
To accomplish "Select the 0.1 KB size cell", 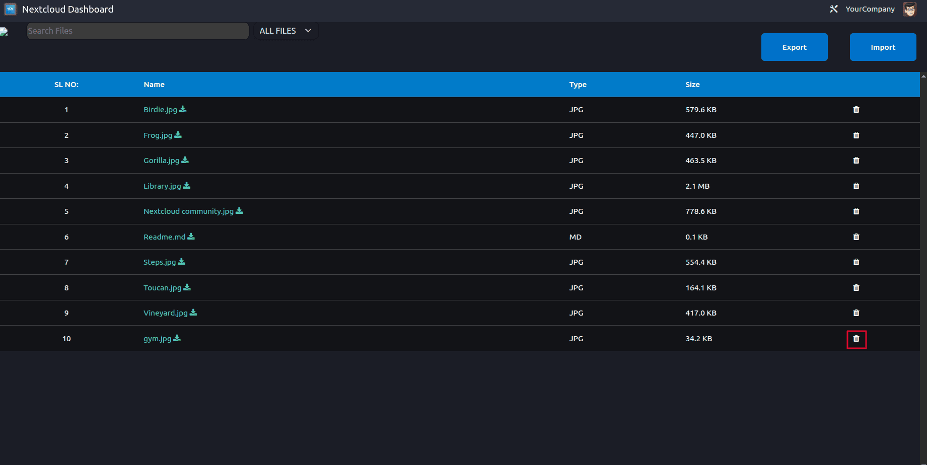I will pos(696,237).
